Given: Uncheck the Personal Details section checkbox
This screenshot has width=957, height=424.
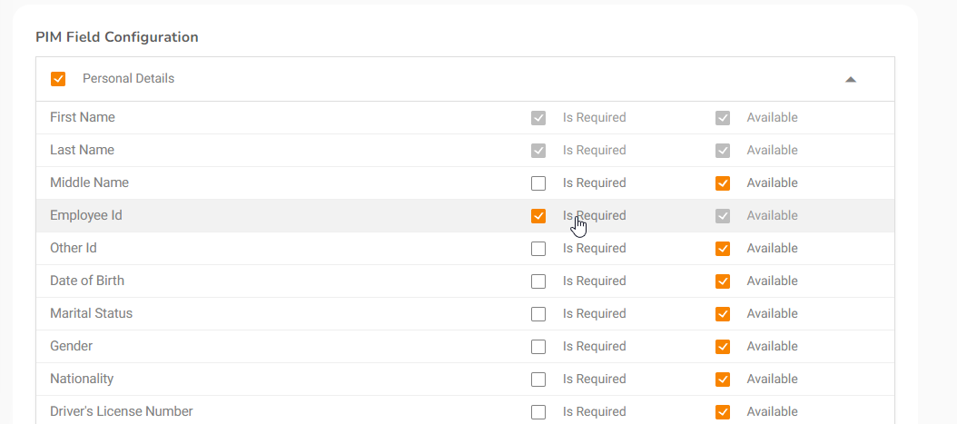Looking at the screenshot, I should (x=58, y=79).
